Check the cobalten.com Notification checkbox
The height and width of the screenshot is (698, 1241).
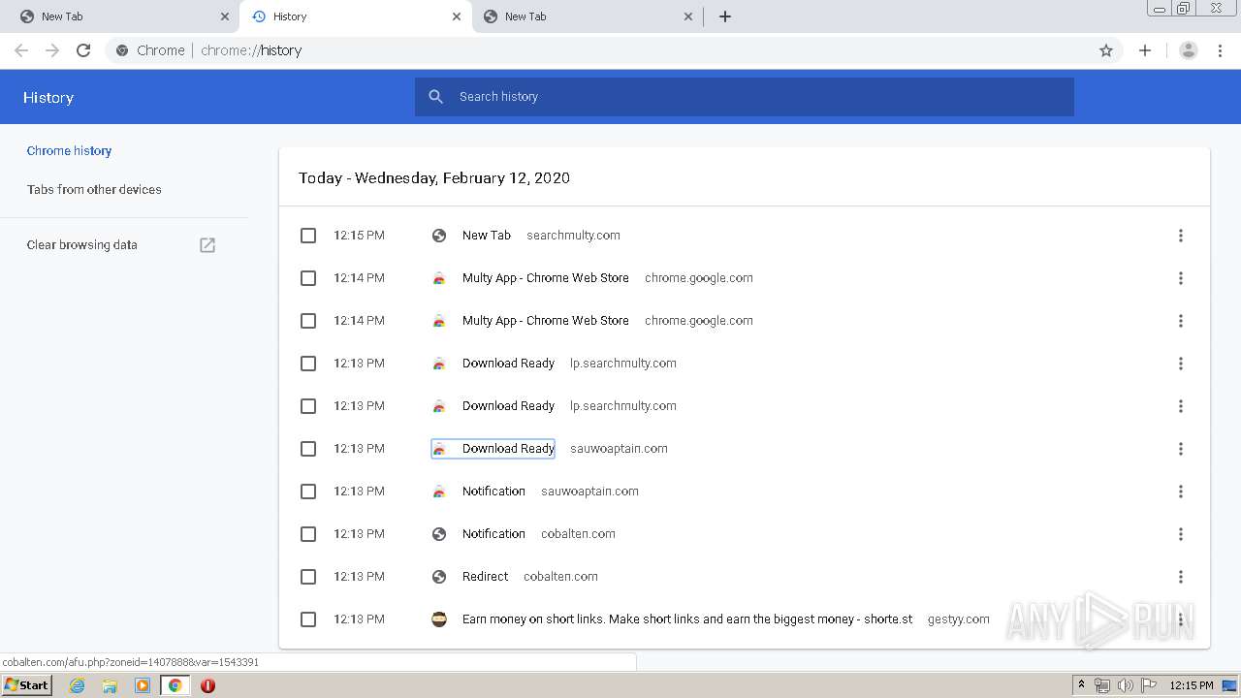(x=308, y=534)
